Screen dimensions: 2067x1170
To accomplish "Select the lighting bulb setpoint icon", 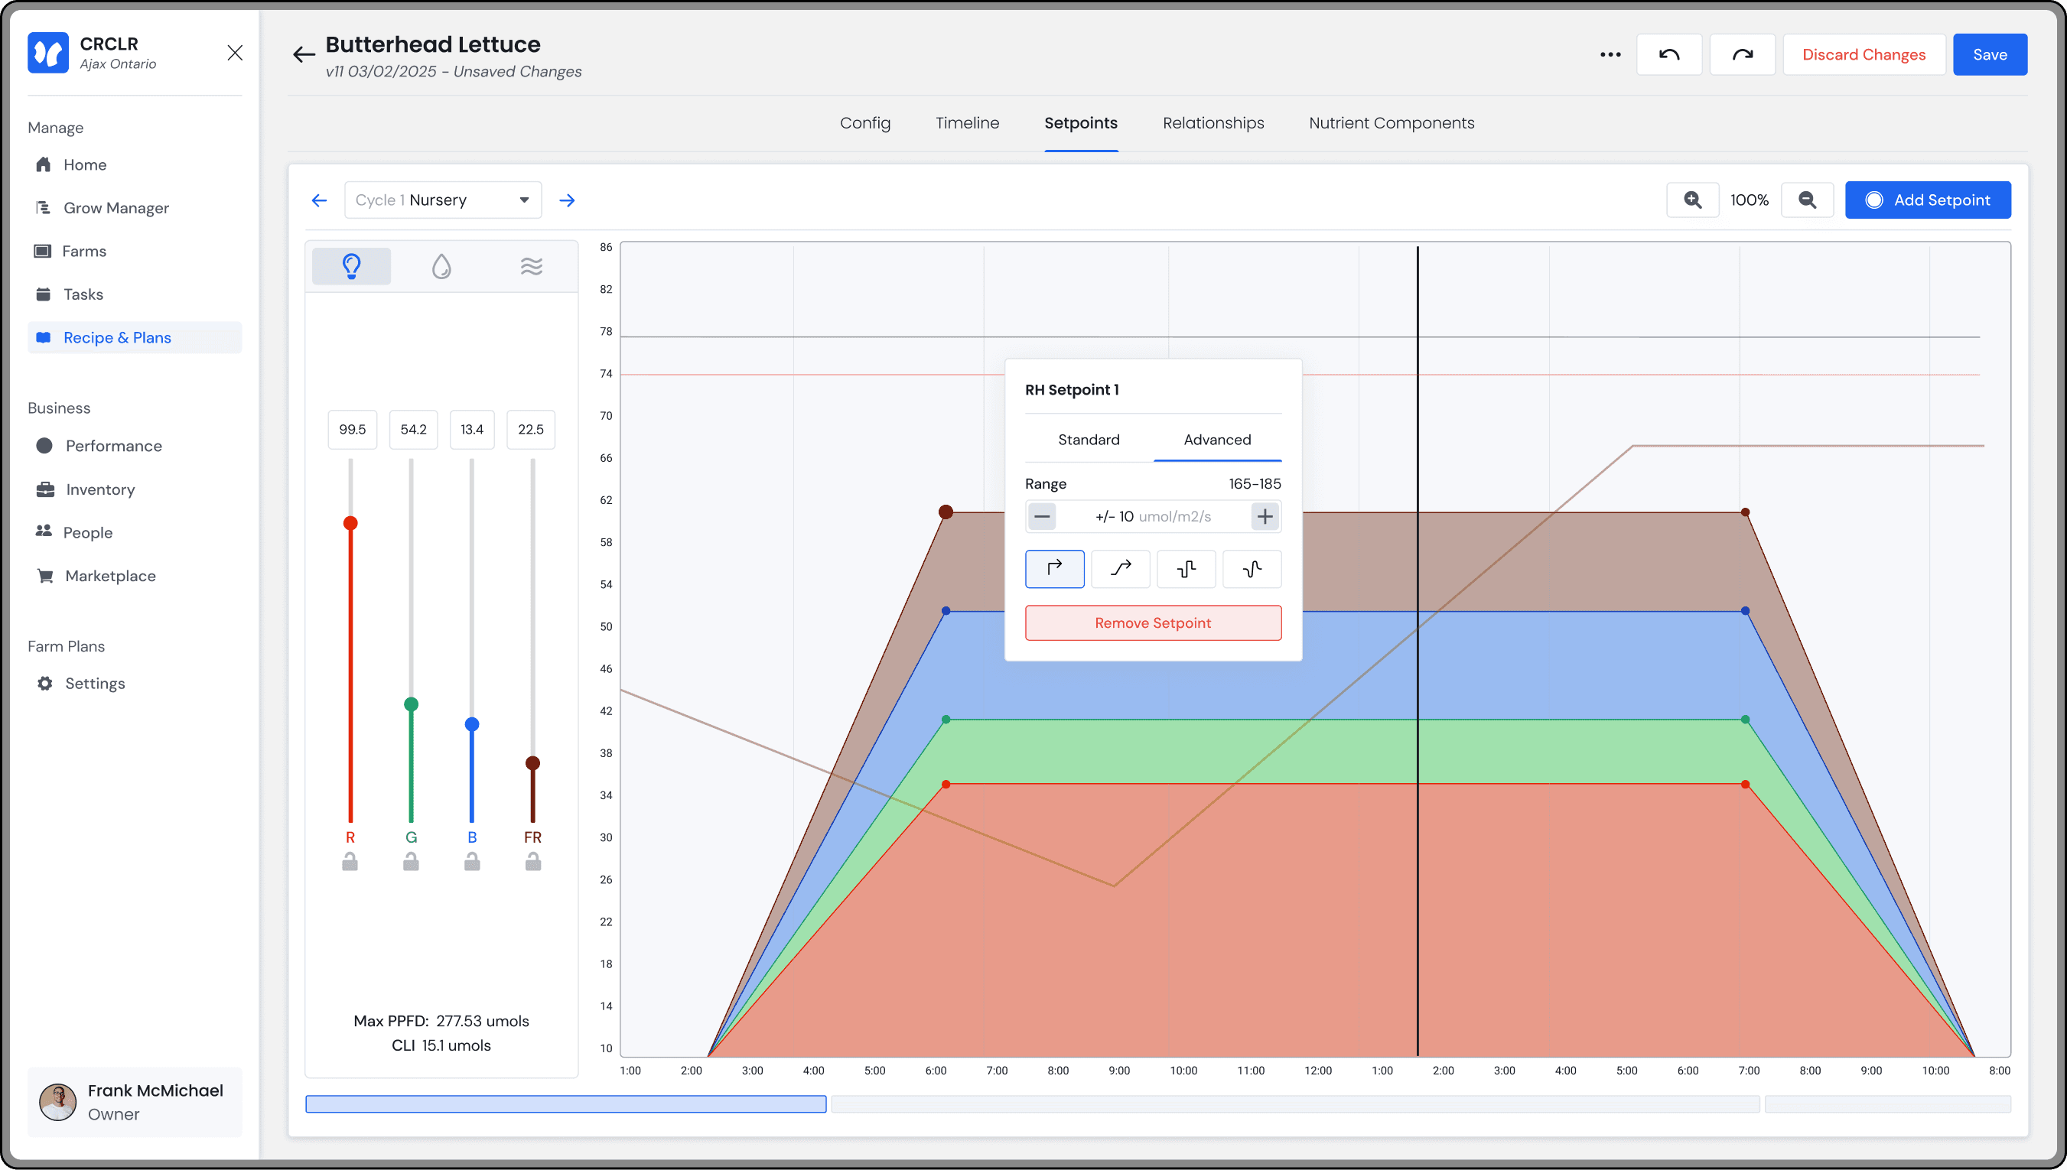I will (x=351, y=266).
